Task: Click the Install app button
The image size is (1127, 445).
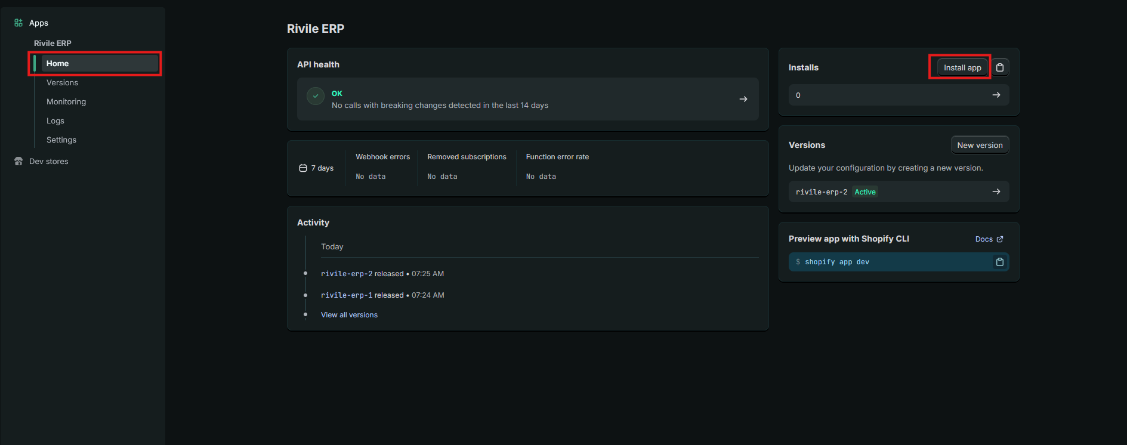Action: (x=962, y=67)
